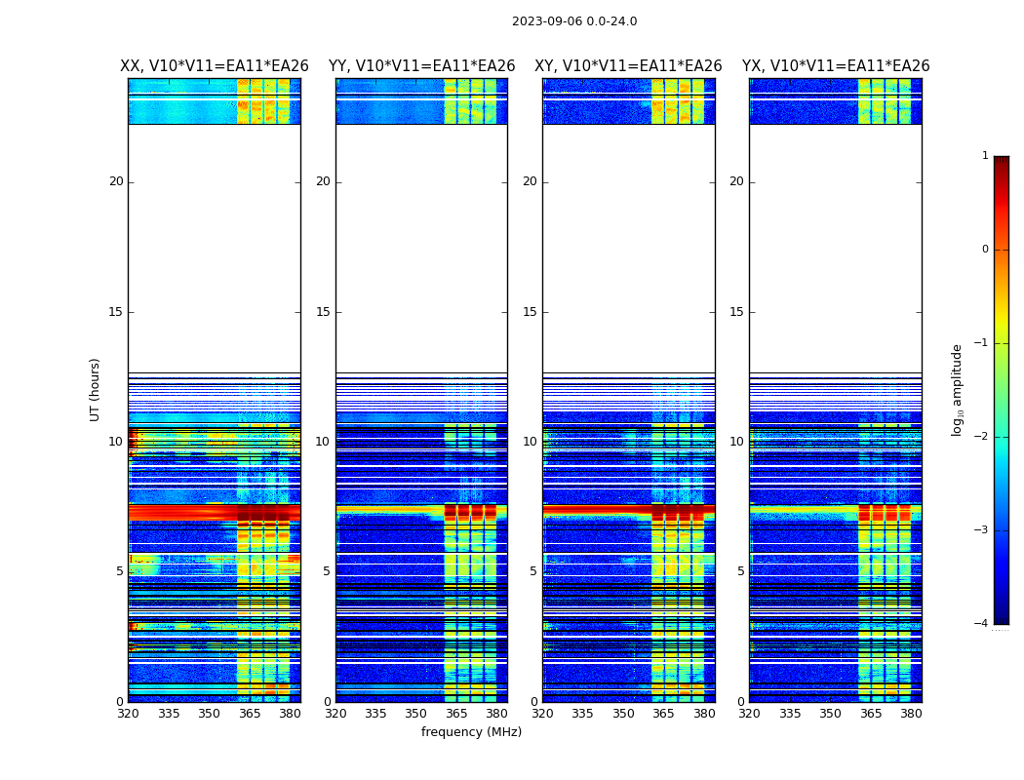1024x780 pixels.
Task: Click the blank white gap in YY panel
Action: point(421,244)
